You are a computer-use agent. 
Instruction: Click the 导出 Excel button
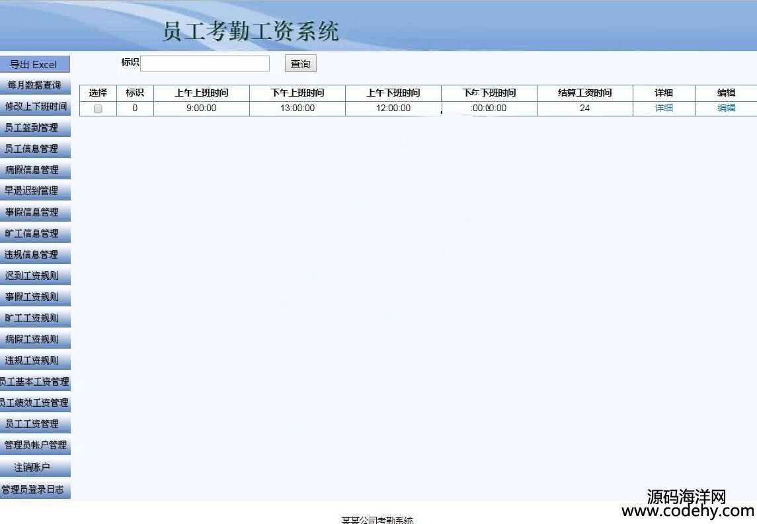click(34, 64)
